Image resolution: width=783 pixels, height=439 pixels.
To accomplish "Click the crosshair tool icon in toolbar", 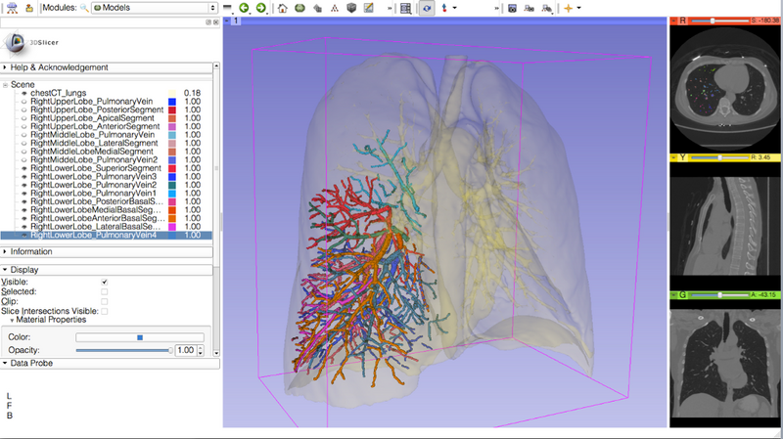I will pyautogui.click(x=568, y=8).
